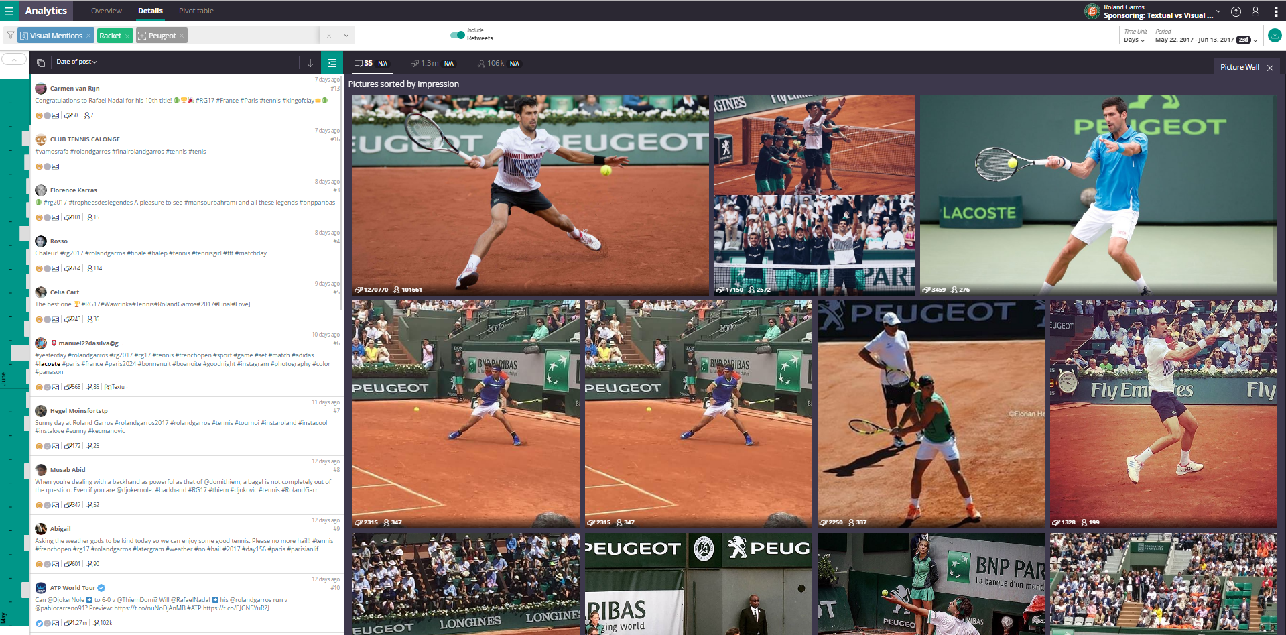Viewport: 1286px width, 635px height.
Task: Click Textu... tag on manuel22dasilva post
Action: pyautogui.click(x=117, y=387)
